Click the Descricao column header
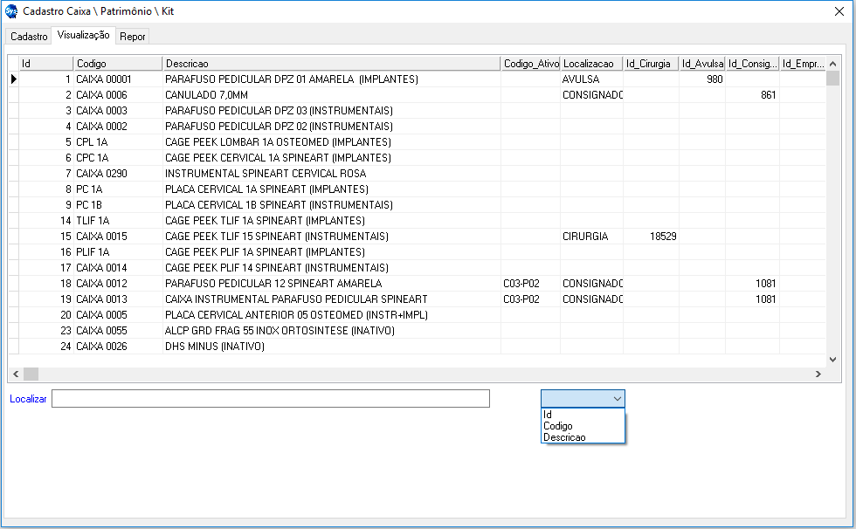This screenshot has width=856, height=529. pyautogui.click(x=331, y=64)
